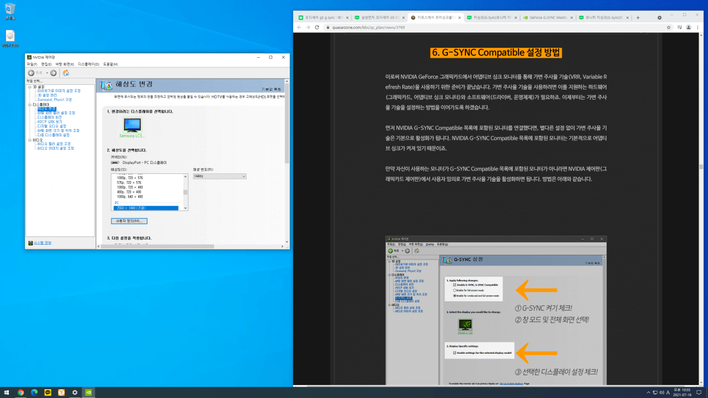
Task: Open Windows Start menu
Action: [x=7, y=392]
